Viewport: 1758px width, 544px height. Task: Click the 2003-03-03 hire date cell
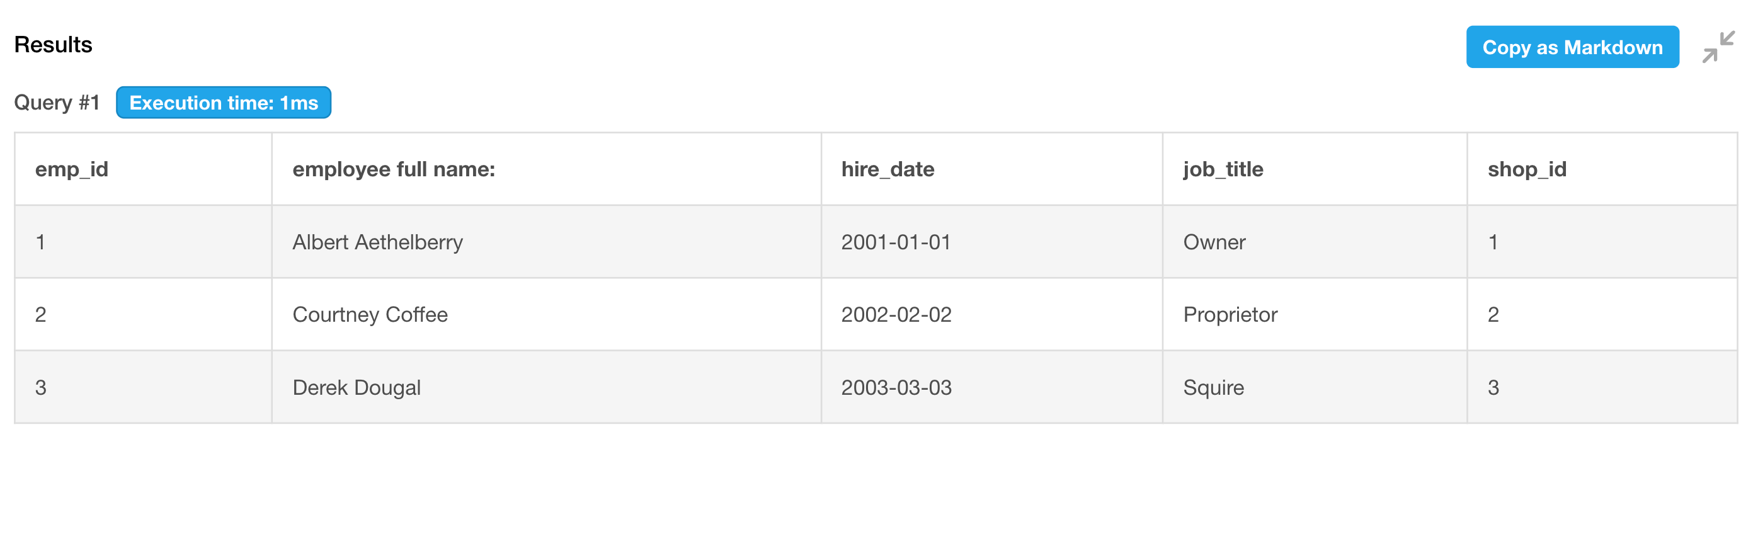[991, 388]
